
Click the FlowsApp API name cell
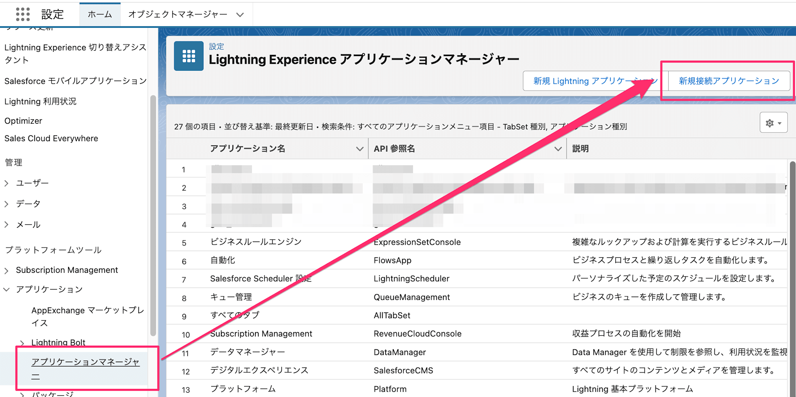pyautogui.click(x=392, y=260)
